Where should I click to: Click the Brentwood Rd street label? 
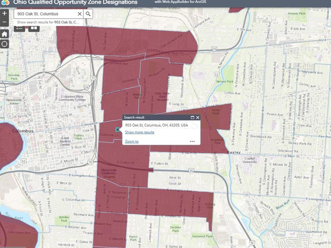[261, 136]
